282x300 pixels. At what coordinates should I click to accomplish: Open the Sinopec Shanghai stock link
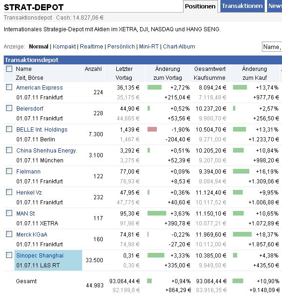[40, 256]
